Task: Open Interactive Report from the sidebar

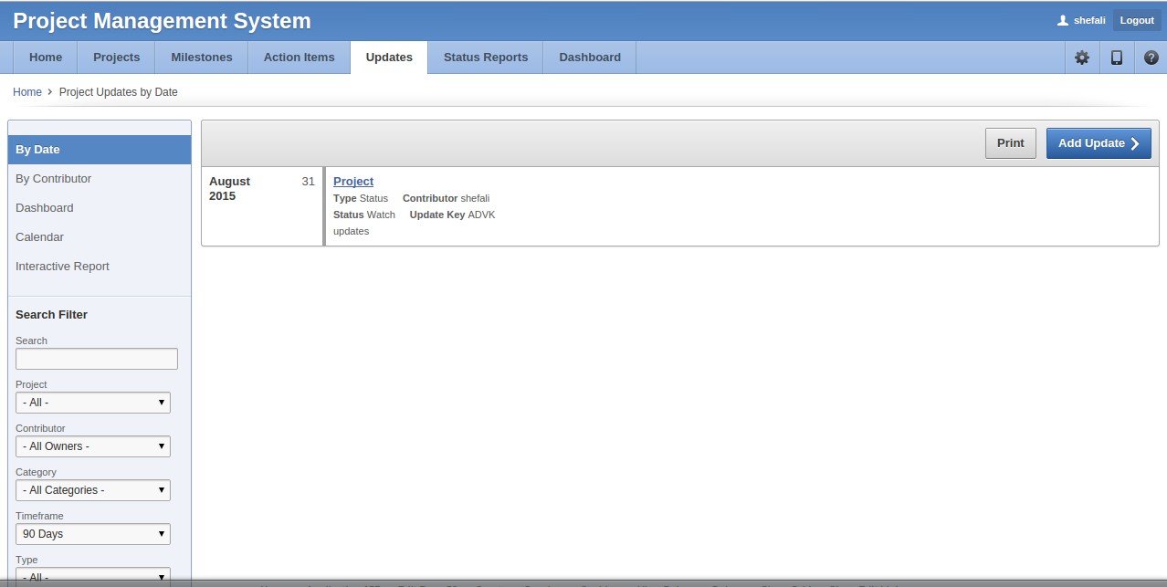Action: [62, 267]
